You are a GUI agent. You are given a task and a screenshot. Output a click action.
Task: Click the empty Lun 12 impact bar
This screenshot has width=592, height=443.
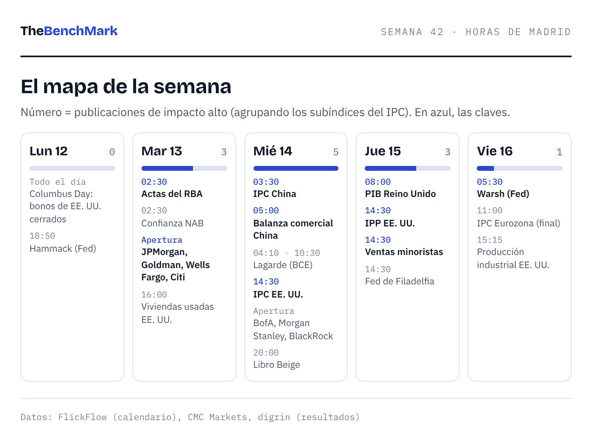(x=72, y=168)
